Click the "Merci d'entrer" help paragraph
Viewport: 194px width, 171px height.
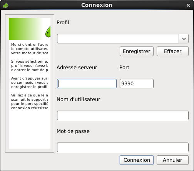pyautogui.click(x=30, y=49)
